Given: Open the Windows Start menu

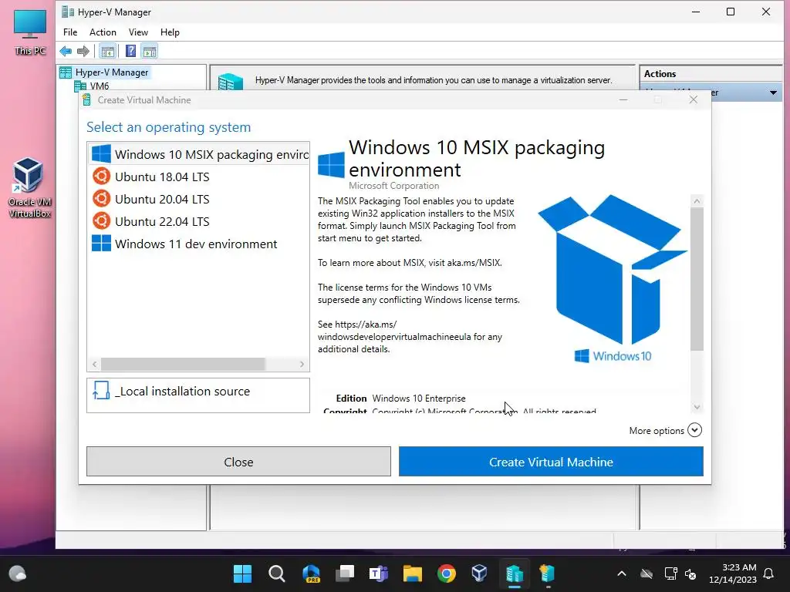Looking at the screenshot, I should [x=242, y=573].
